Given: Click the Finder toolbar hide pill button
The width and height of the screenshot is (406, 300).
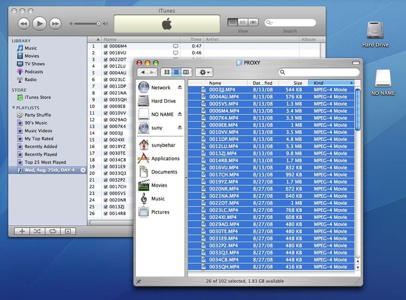Looking at the screenshot, I should coord(356,63).
